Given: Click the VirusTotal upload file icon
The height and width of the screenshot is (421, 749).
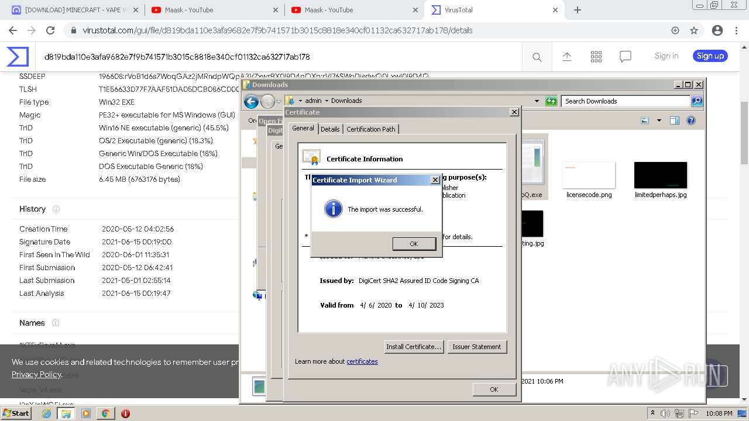Looking at the screenshot, I should click(x=566, y=56).
